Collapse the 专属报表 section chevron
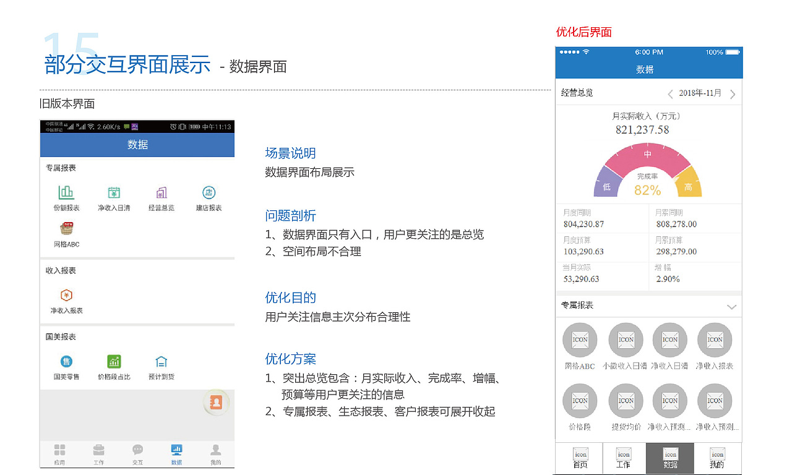The height and width of the screenshot is (475, 792). [x=732, y=306]
